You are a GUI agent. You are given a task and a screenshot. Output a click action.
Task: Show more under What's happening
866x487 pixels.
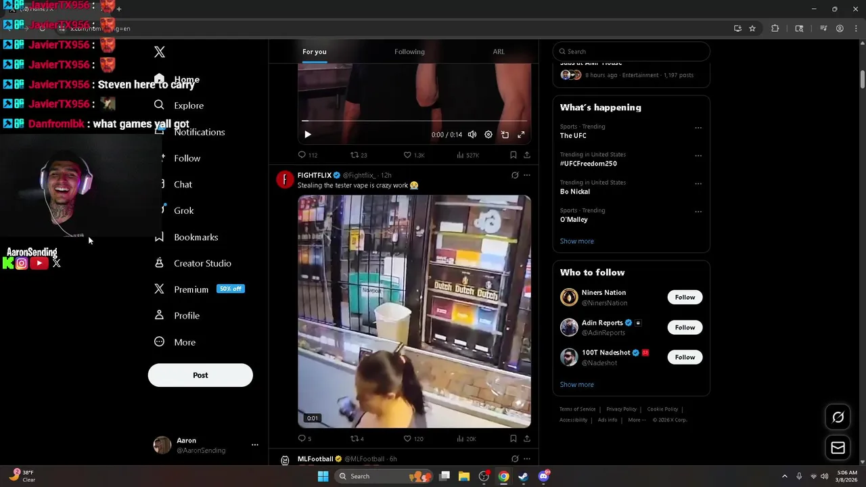(576, 241)
